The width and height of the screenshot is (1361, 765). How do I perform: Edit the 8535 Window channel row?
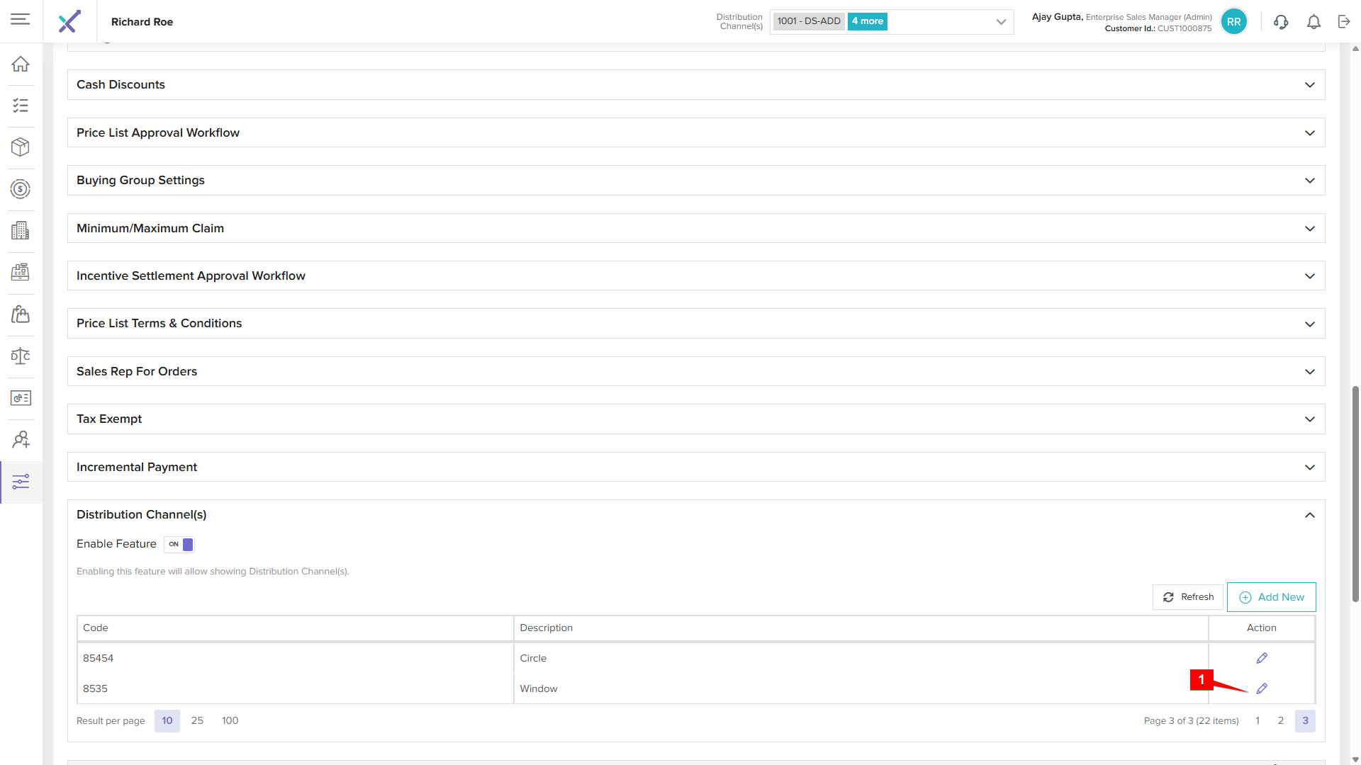tap(1262, 688)
